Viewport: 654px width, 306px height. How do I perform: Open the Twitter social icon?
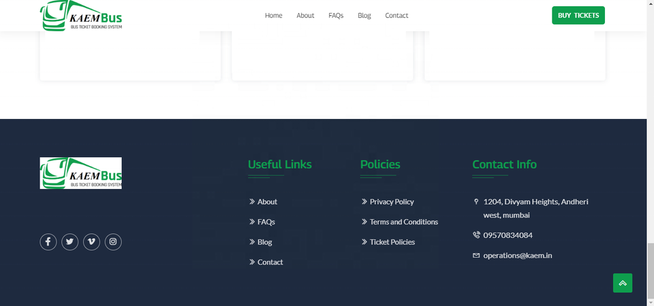coord(70,241)
